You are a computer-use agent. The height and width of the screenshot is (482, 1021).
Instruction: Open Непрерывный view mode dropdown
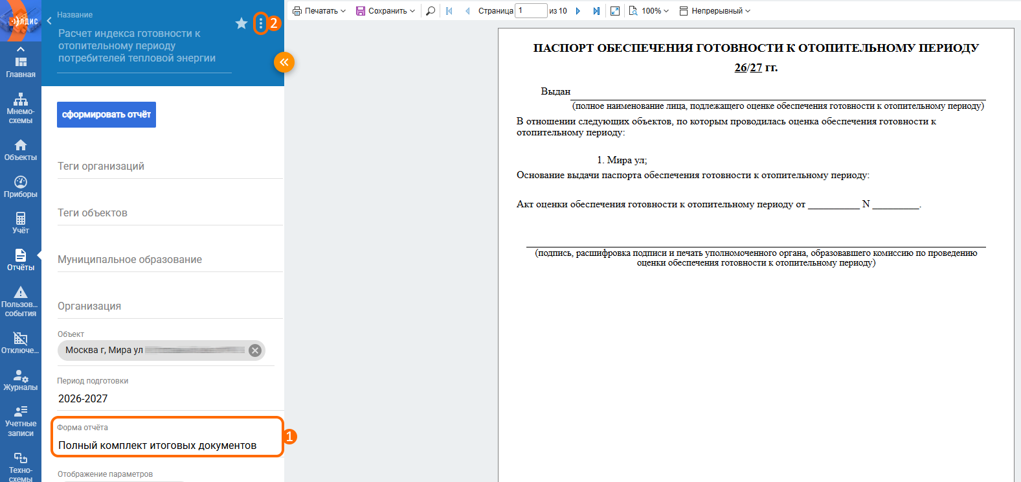[x=715, y=11]
